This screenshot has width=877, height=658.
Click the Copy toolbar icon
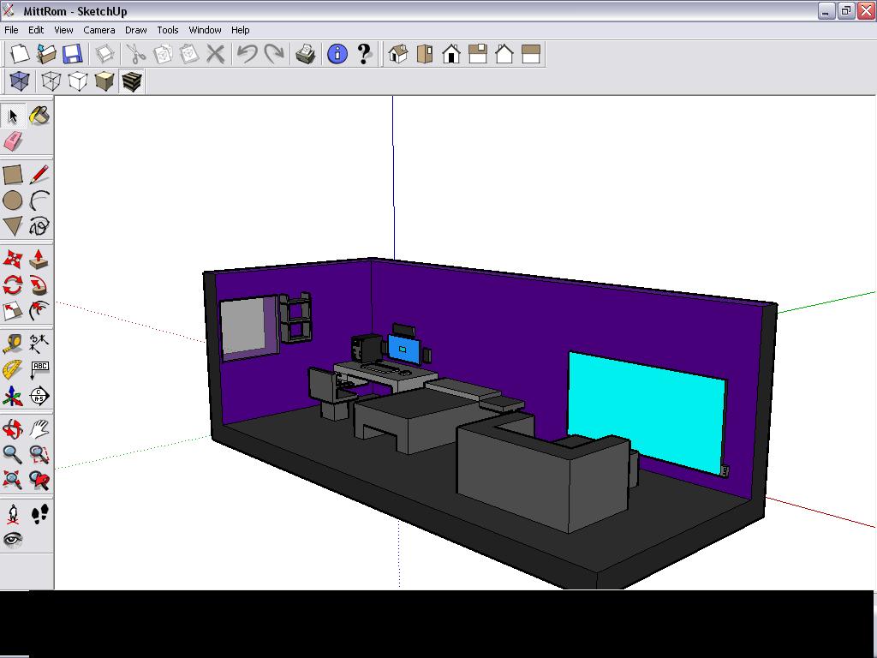point(163,54)
